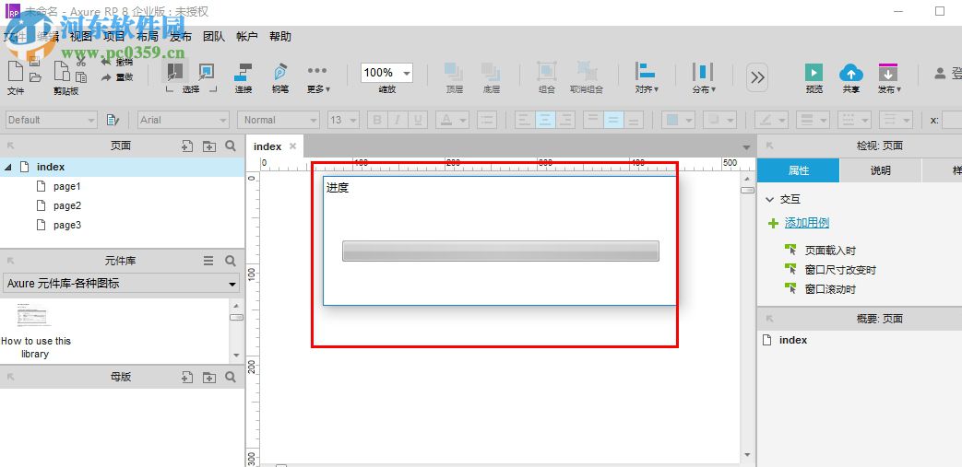This screenshot has height=467, width=962.
Task: Toggle Bold text formatting
Action: 377,120
